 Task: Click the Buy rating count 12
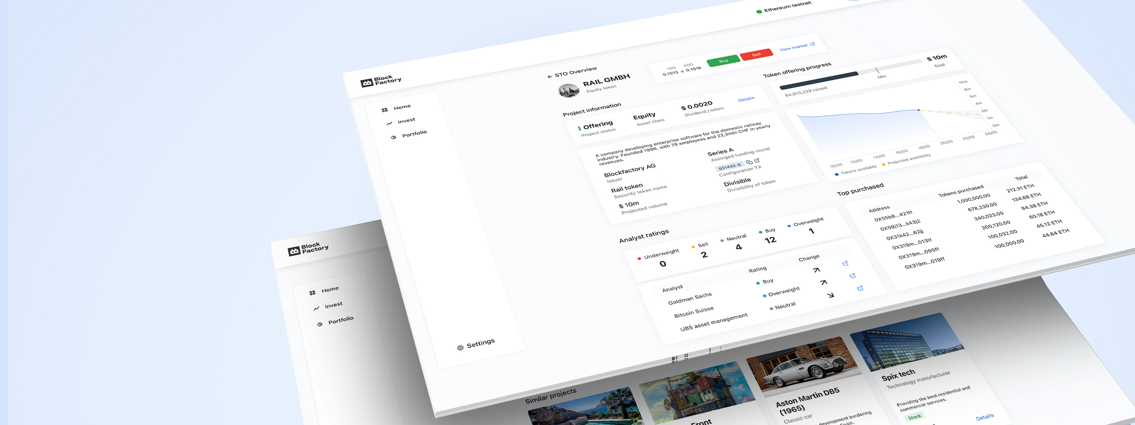(x=770, y=240)
